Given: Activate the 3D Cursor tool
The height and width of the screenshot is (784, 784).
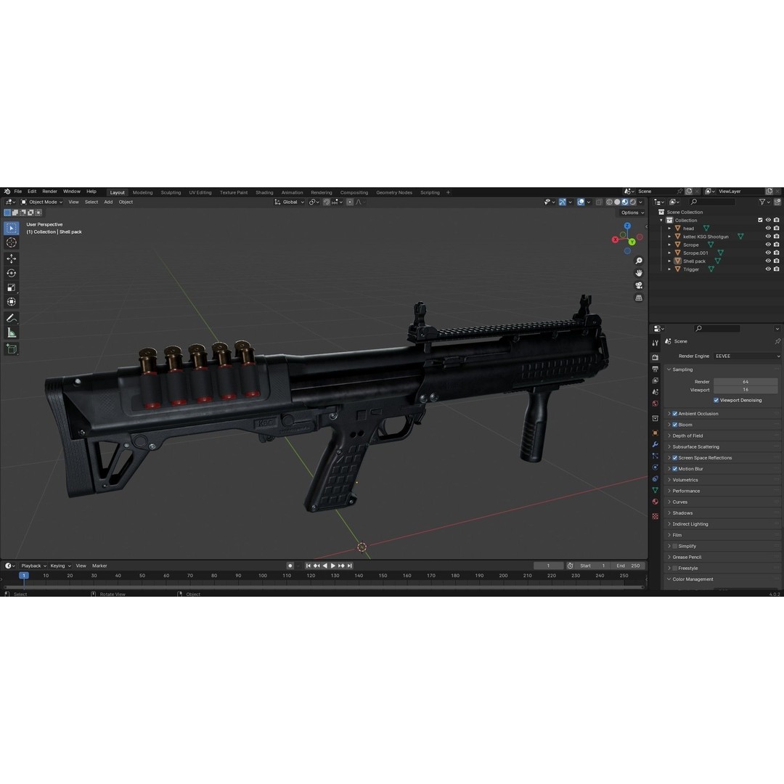Looking at the screenshot, I should pos(12,242).
